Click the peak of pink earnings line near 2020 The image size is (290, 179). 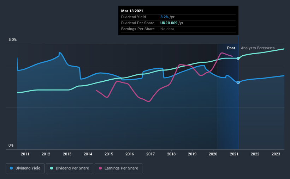pyautogui.click(x=221, y=53)
